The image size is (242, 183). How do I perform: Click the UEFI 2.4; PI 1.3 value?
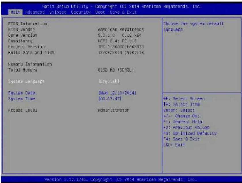click(x=117, y=41)
